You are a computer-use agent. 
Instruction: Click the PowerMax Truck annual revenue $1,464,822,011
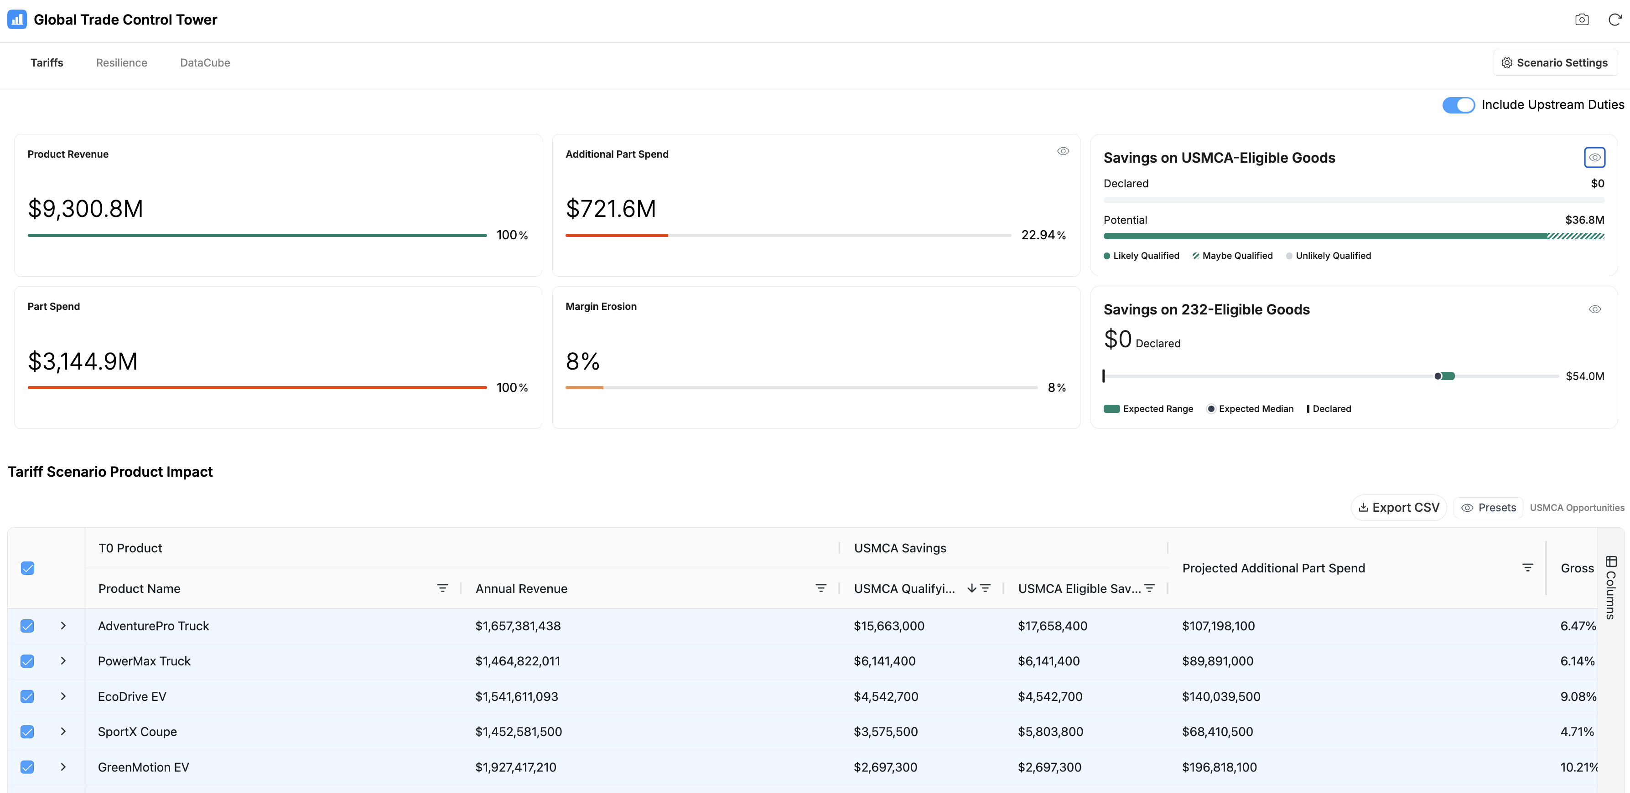click(518, 661)
